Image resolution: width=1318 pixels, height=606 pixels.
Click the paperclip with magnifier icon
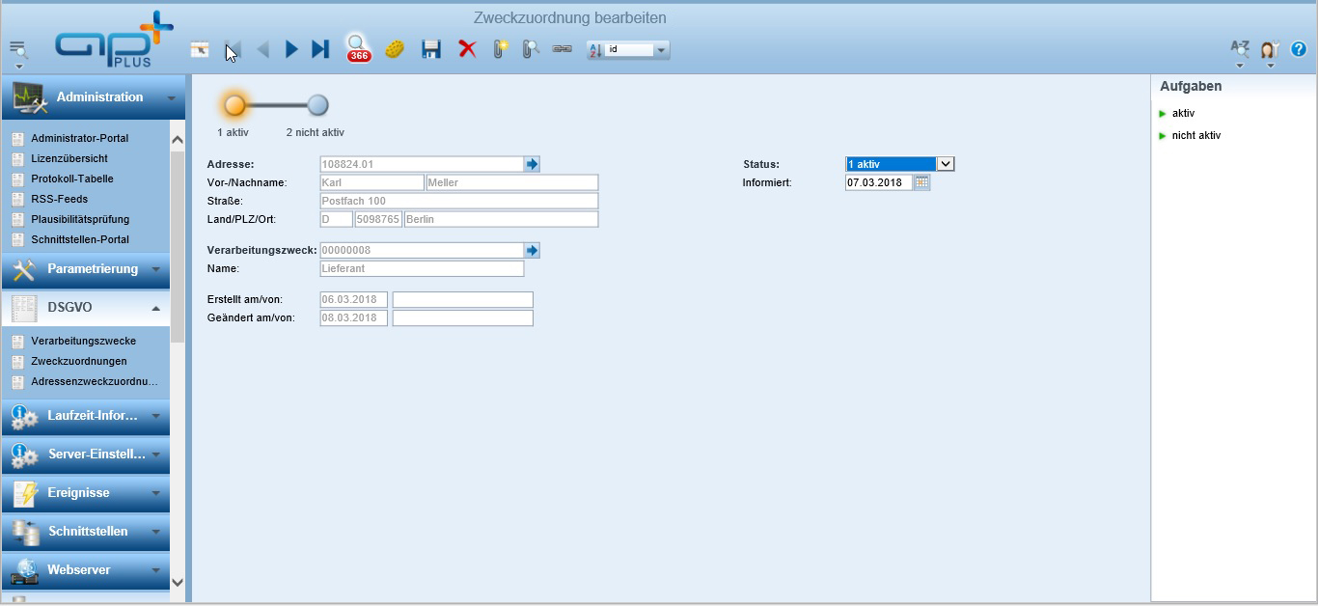[530, 49]
